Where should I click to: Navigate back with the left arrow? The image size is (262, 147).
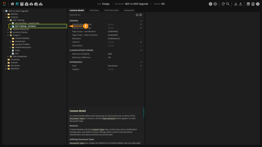(x=211, y=4)
